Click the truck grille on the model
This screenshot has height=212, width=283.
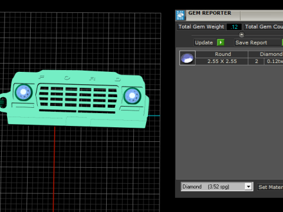coord(78,98)
